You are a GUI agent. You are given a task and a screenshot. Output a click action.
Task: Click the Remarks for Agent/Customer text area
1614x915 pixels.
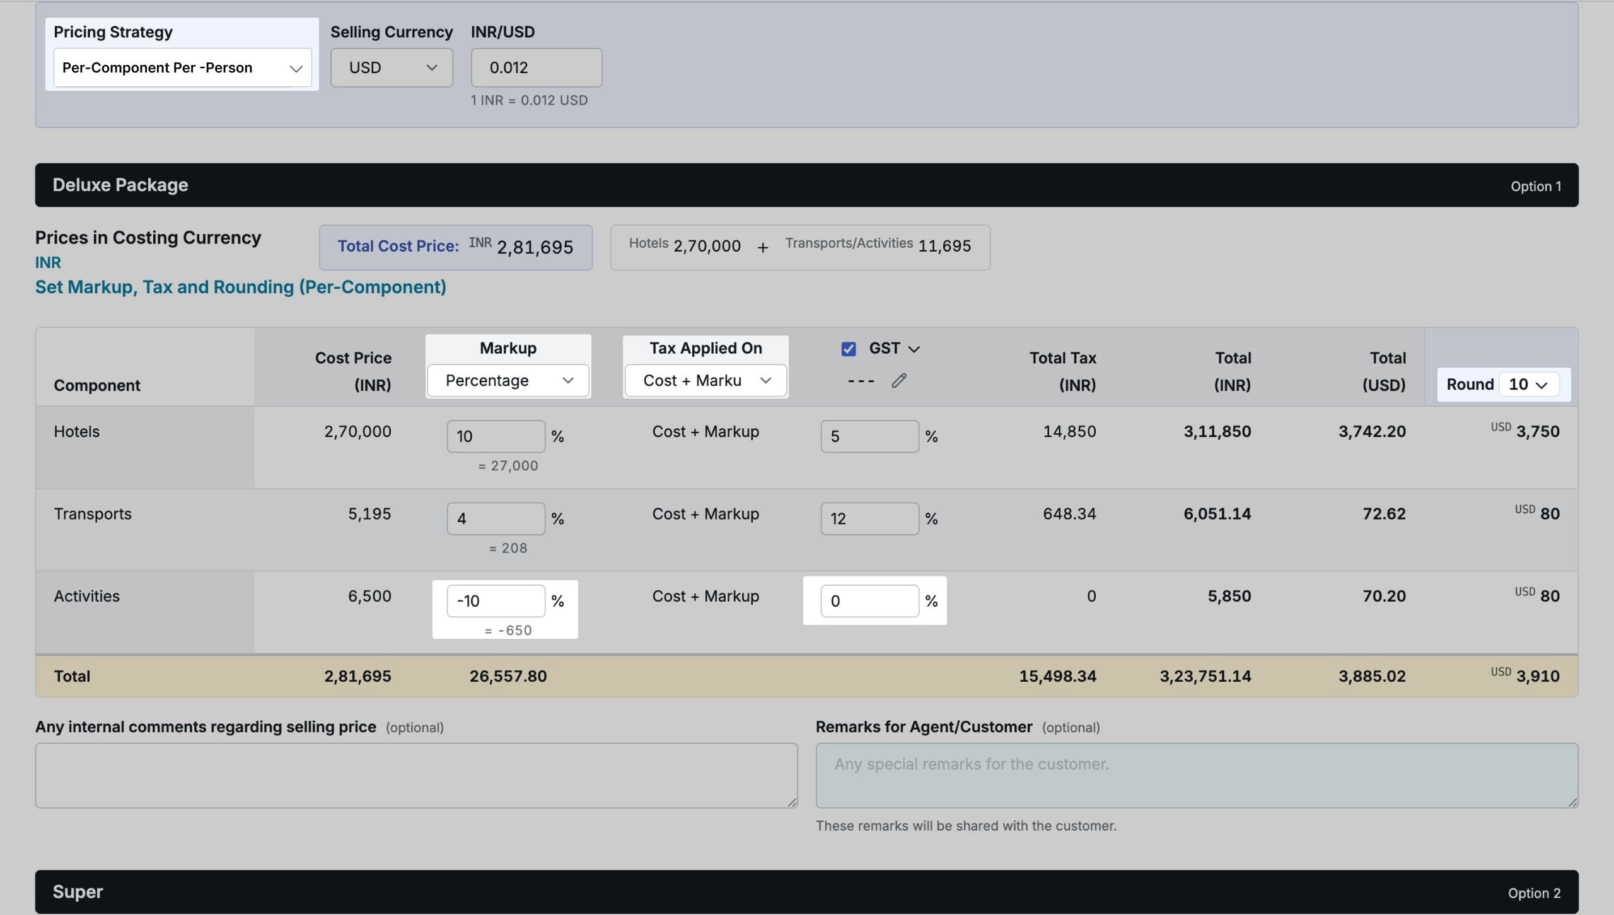click(1195, 775)
